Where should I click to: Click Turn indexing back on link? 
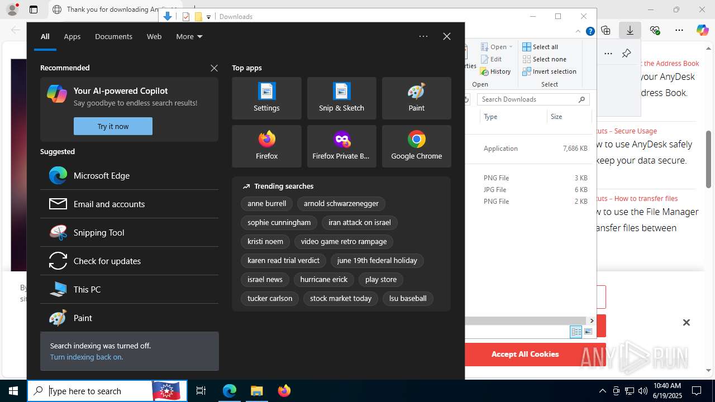click(x=87, y=357)
